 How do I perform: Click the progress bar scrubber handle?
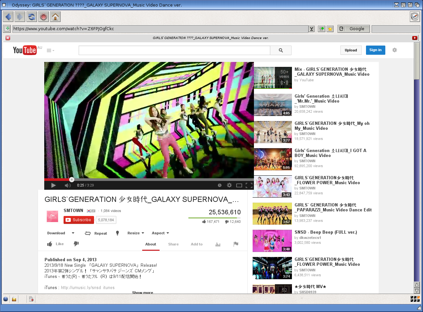pyautogui.click(x=72, y=180)
